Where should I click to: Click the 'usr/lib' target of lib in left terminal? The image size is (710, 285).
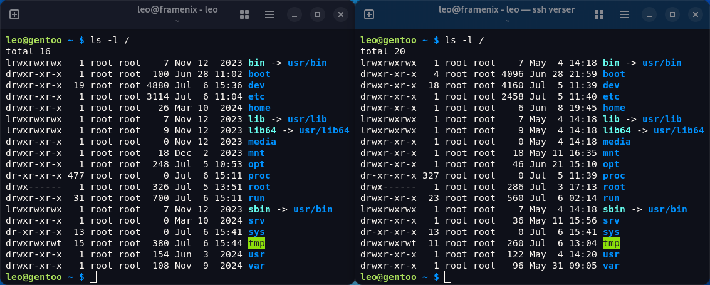click(x=308, y=119)
